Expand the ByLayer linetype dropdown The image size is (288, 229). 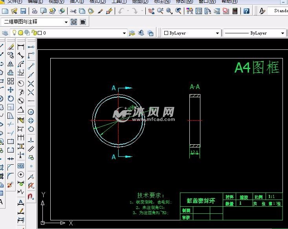pyautogui.click(x=282, y=33)
